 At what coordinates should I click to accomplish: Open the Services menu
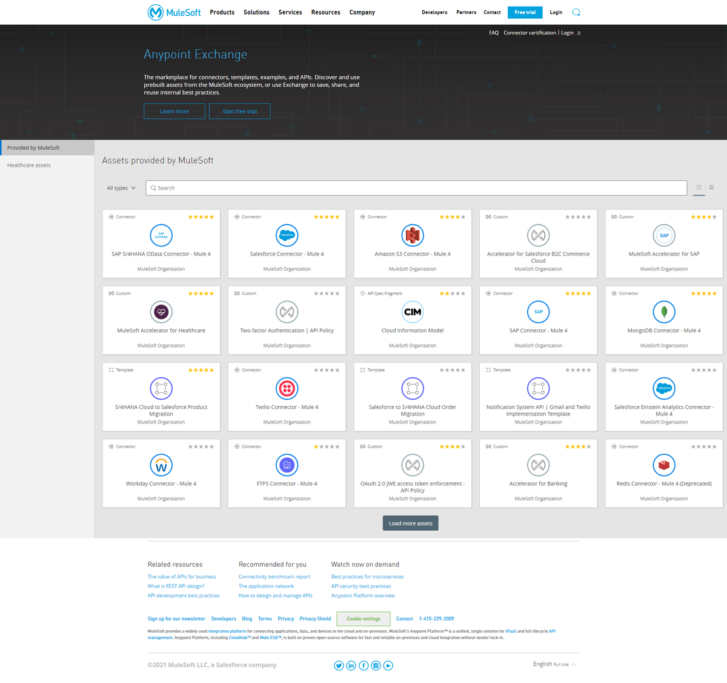(290, 12)
